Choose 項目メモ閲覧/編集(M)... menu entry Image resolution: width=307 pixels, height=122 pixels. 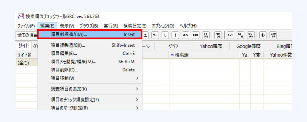coord(90,62)
